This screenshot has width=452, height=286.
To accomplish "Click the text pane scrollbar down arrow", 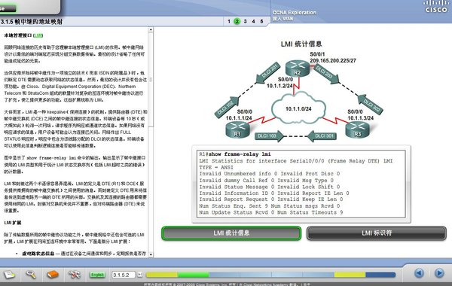I will point(151,254).
